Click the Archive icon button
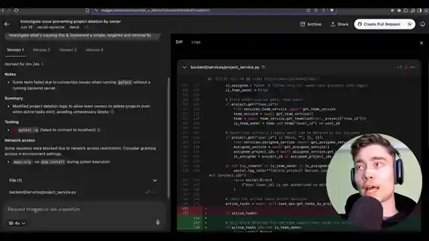This screenshot has height=241, width=429. click(x=302, y=24)
